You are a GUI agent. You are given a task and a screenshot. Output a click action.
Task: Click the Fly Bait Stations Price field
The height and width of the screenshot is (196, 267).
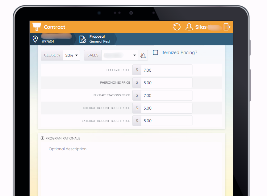[167, 95]
